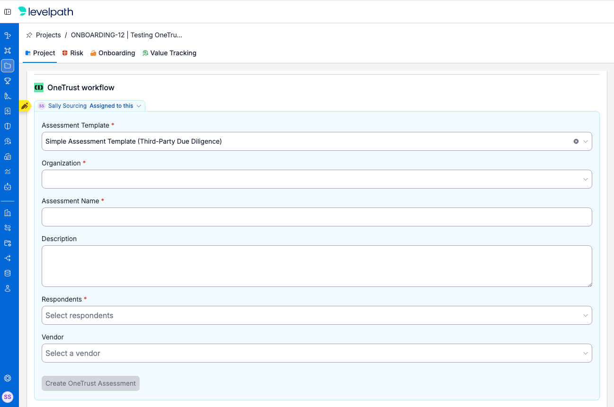This screenshot has width=614, height=407.
Task: Click the Levelpath logo
Action: 45,12
